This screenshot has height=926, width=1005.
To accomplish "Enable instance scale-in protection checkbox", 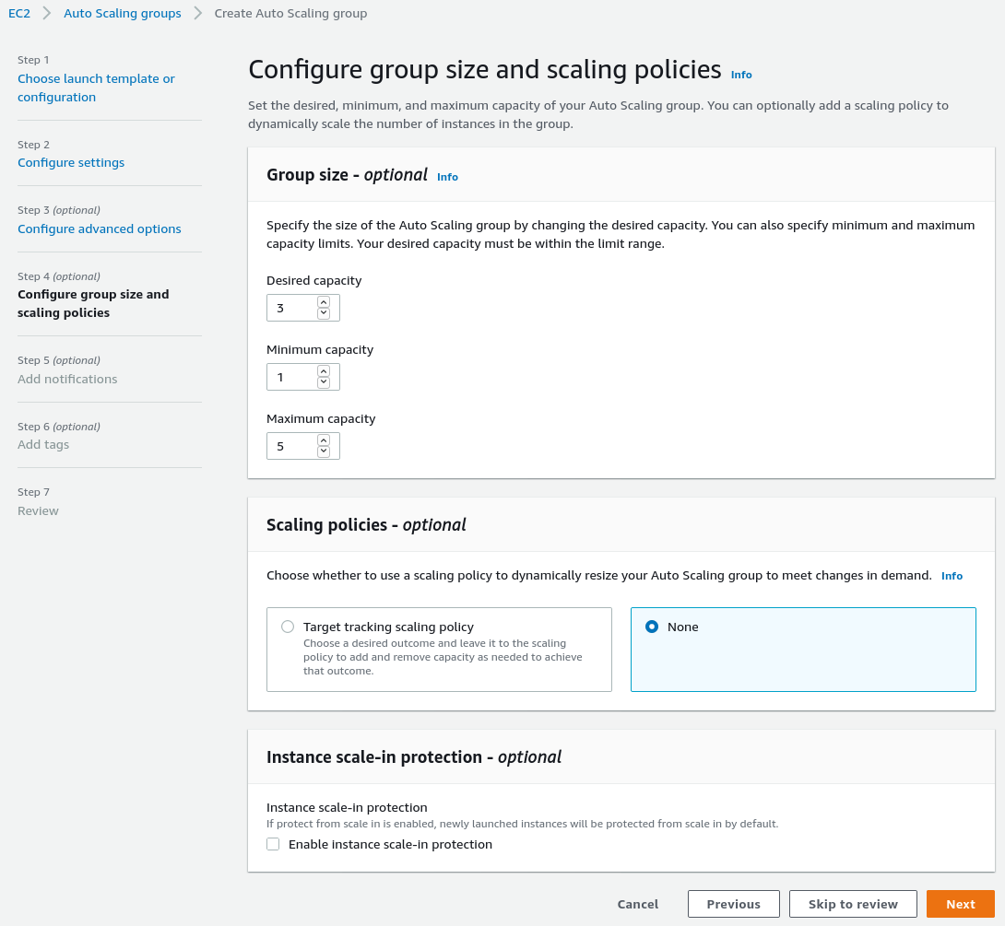I will [x=273, y=844].
